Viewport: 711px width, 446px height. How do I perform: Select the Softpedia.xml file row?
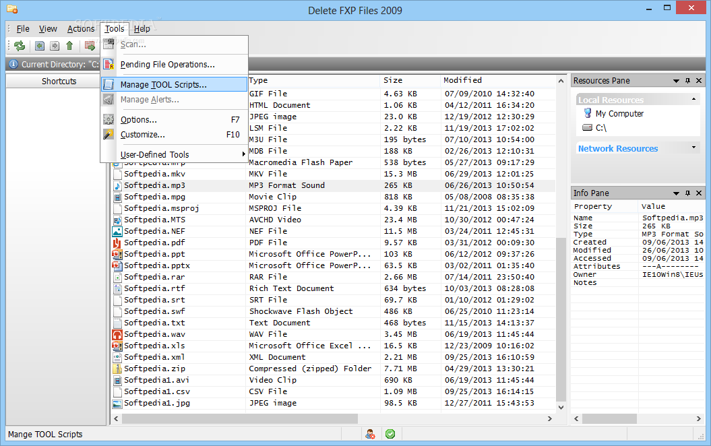334,357
